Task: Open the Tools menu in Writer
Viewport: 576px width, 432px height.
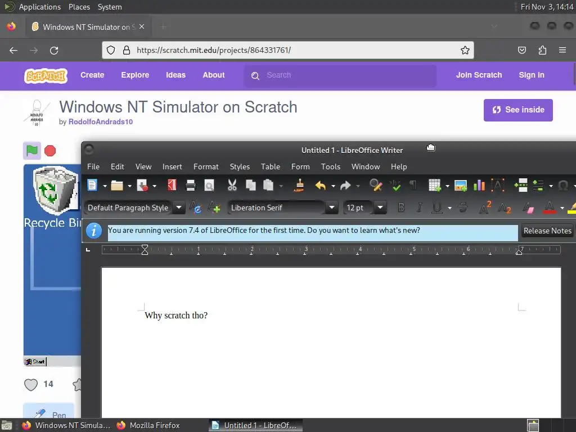Action: click(x=331, y=166)
